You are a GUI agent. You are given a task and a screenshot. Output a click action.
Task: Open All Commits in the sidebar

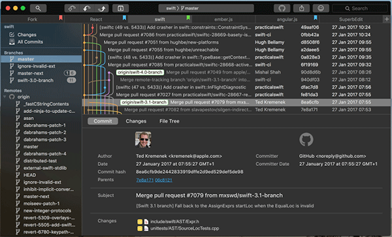[30, 42]
